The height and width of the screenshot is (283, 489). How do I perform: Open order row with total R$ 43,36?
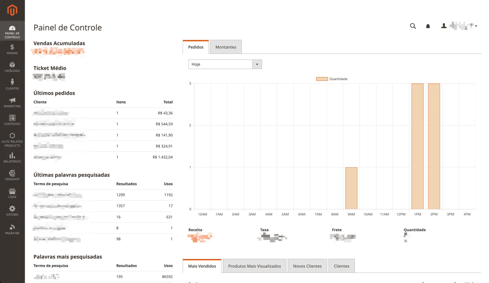pyautogui.click(x=103, y=113)
